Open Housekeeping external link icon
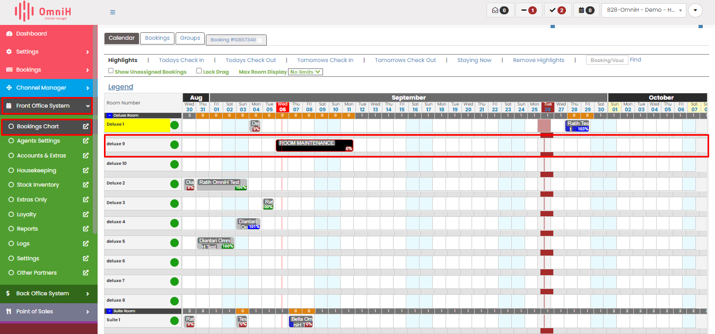This screenshot has height=334, width=715. pos(86,171)
